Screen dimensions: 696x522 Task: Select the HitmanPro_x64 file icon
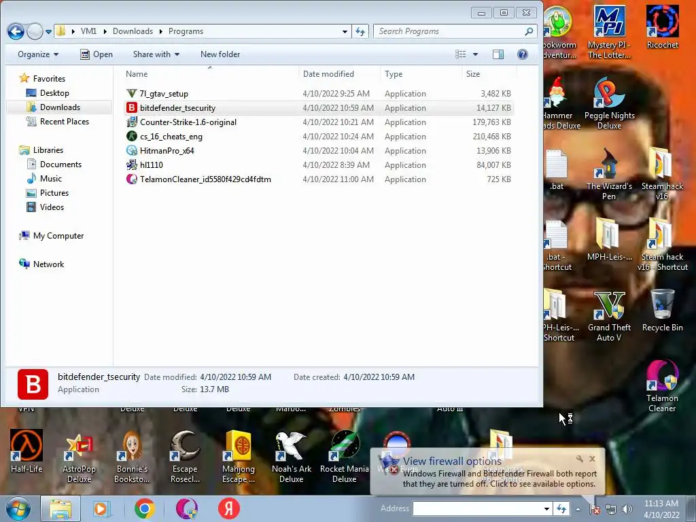[131, 150]
